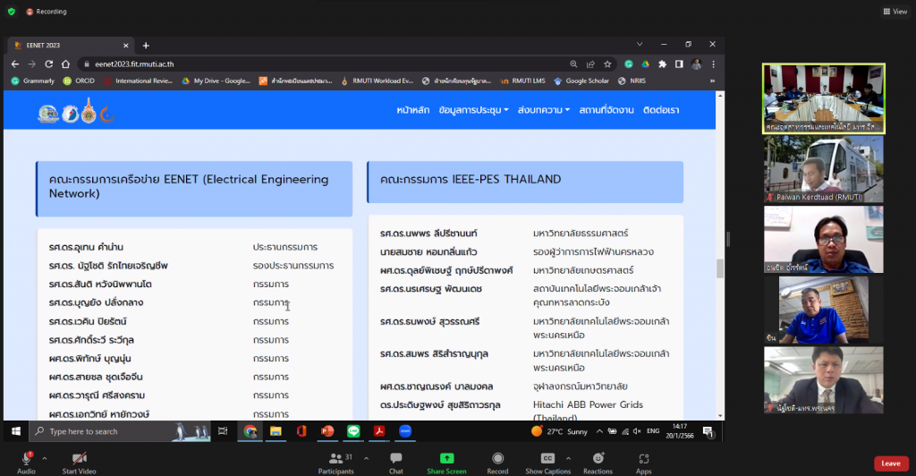Toggle Start Video camera button
The width and height of the screenshot is (916, 476).
[x=80, y=458]
